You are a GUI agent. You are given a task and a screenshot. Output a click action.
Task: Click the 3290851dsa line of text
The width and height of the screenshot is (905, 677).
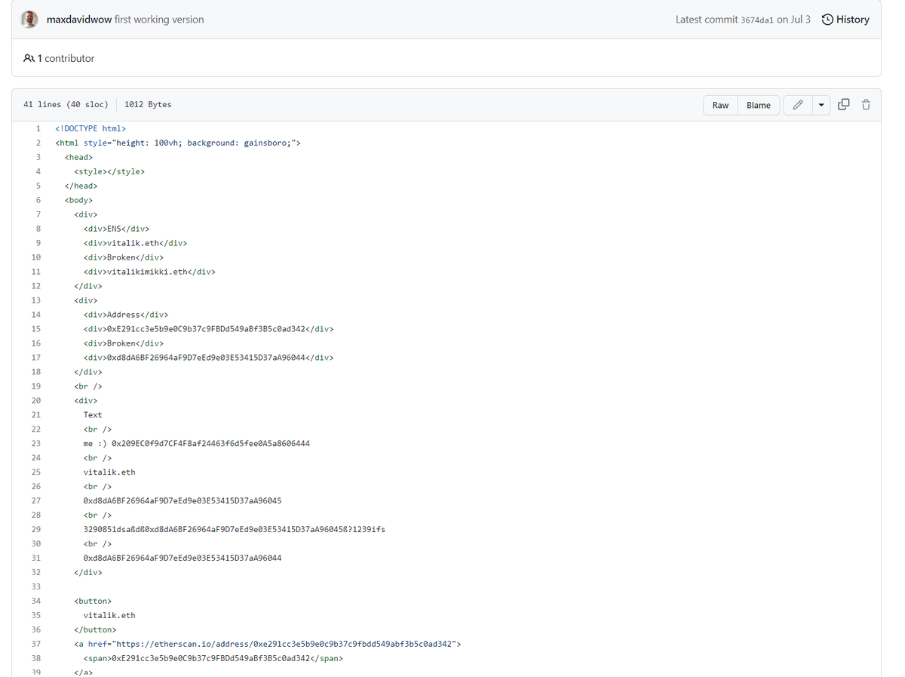pyautogui.click(x=235, y=529)
